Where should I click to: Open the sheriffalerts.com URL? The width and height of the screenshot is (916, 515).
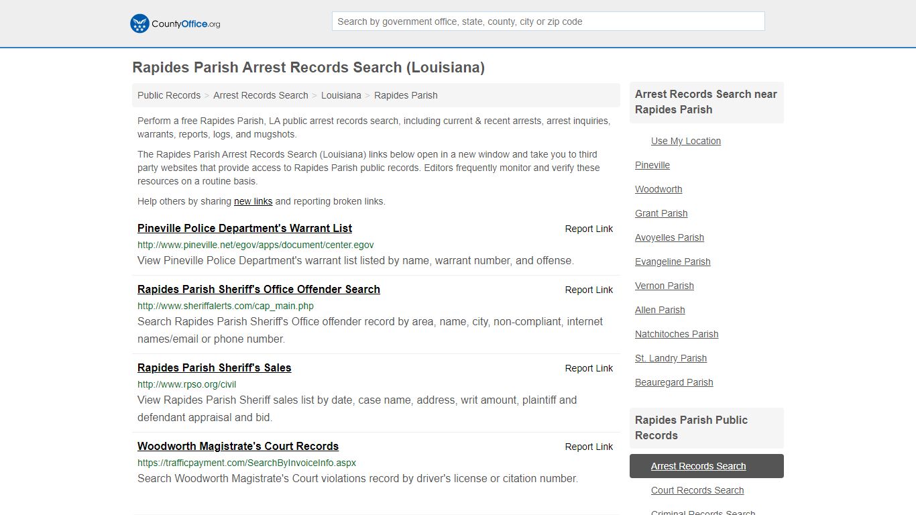pyautogui.click(x=225, y=306)
